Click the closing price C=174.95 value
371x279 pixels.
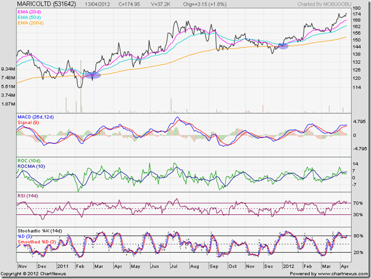pyautogui.click(x=144, y=5)
